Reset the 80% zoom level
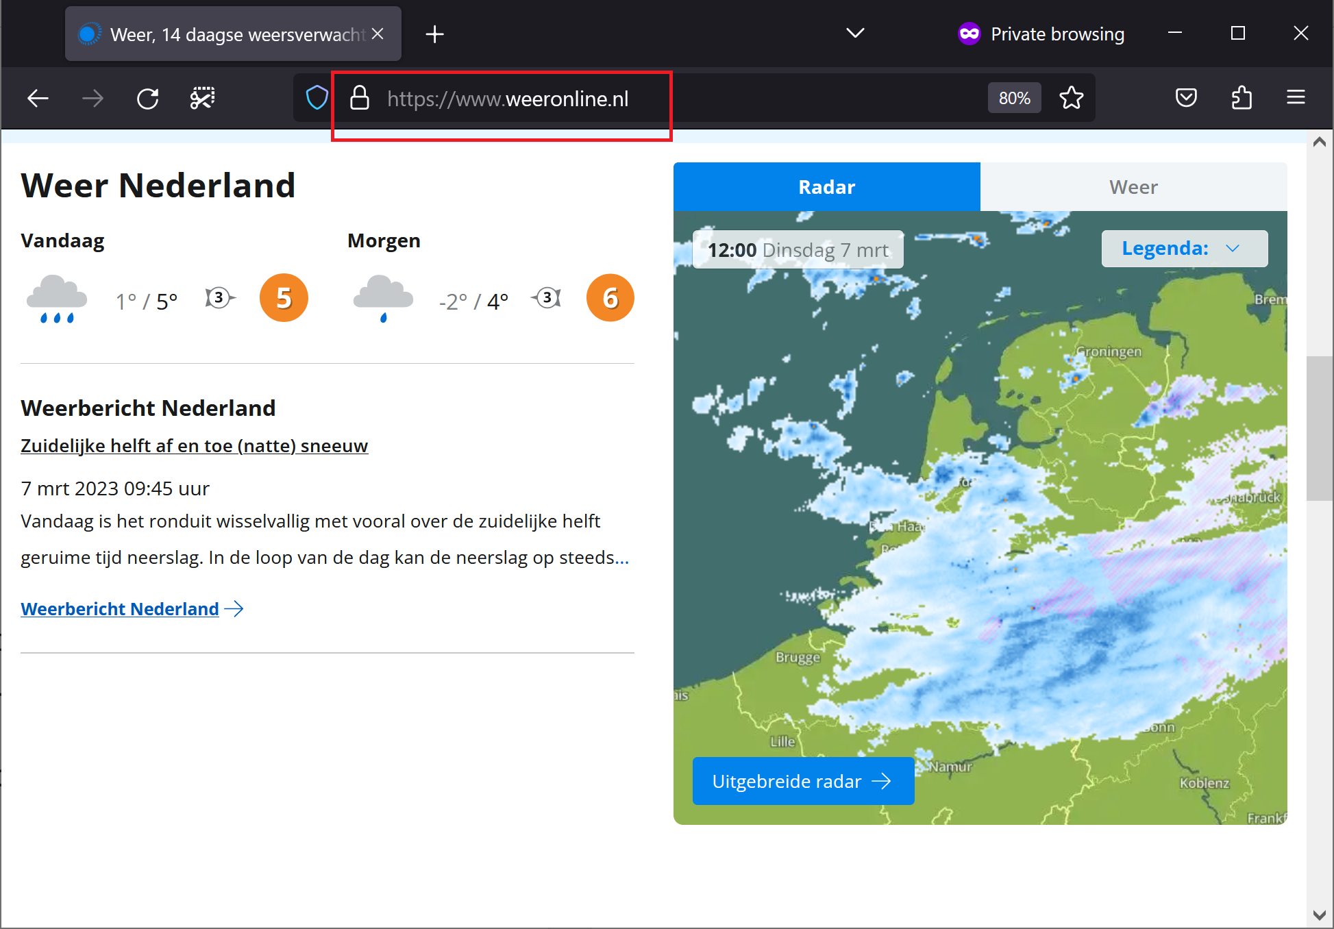 click(1014, 98)
